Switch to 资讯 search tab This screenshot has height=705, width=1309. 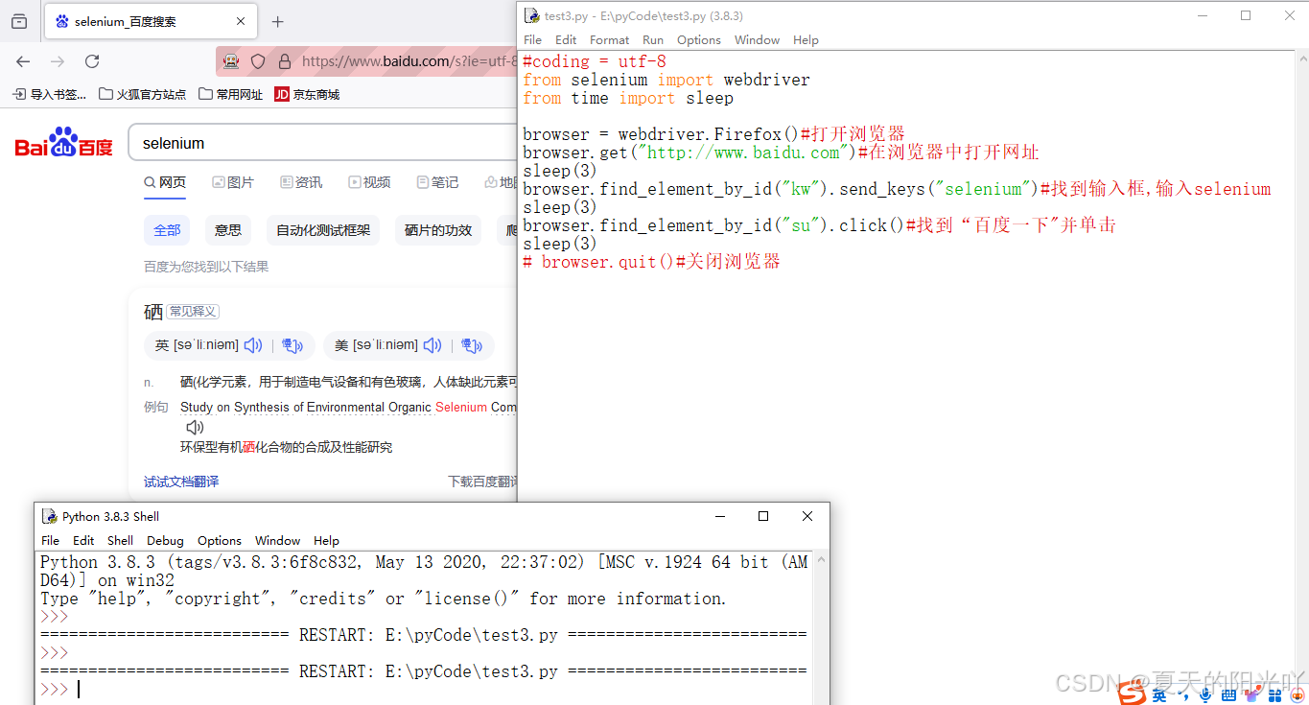301,182
